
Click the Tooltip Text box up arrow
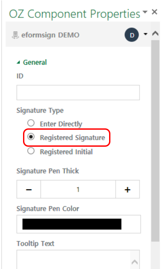coord(135,262)
